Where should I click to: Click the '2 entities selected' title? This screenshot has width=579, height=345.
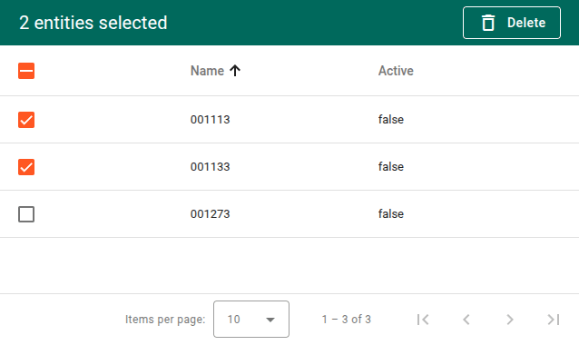click(93, 23)
